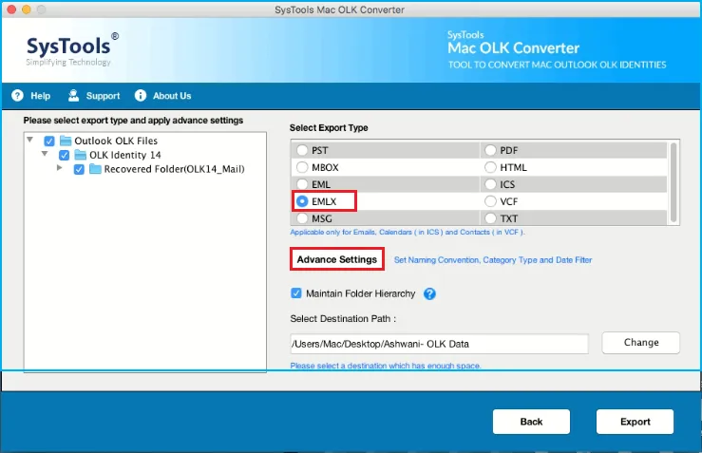Click the 'Select Export Type' heading

[x=329, y=128]
